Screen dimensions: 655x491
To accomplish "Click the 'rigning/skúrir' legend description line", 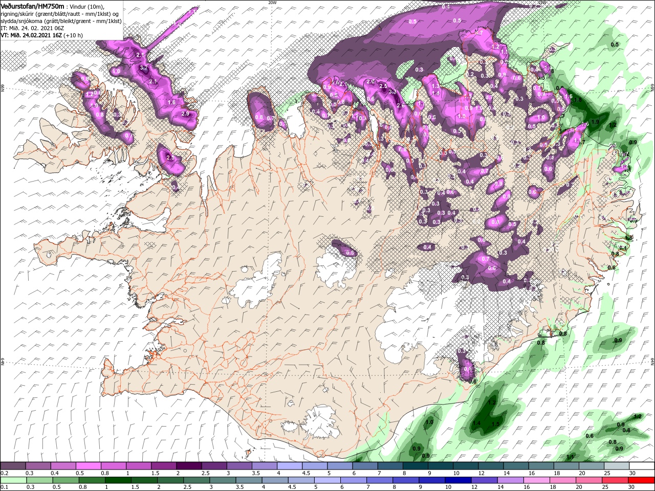I will 59,14.
